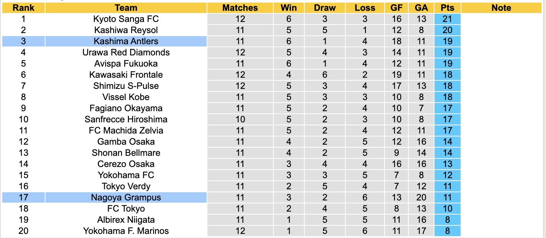
Task: Click the Kashima Antlers team name
Action: coord(126,41)
